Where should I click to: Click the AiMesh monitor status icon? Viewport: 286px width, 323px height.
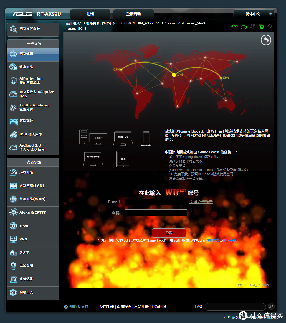click(261, 26)
